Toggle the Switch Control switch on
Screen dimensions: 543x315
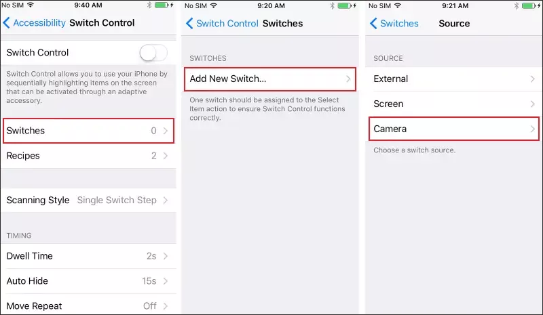coord(154,53)
